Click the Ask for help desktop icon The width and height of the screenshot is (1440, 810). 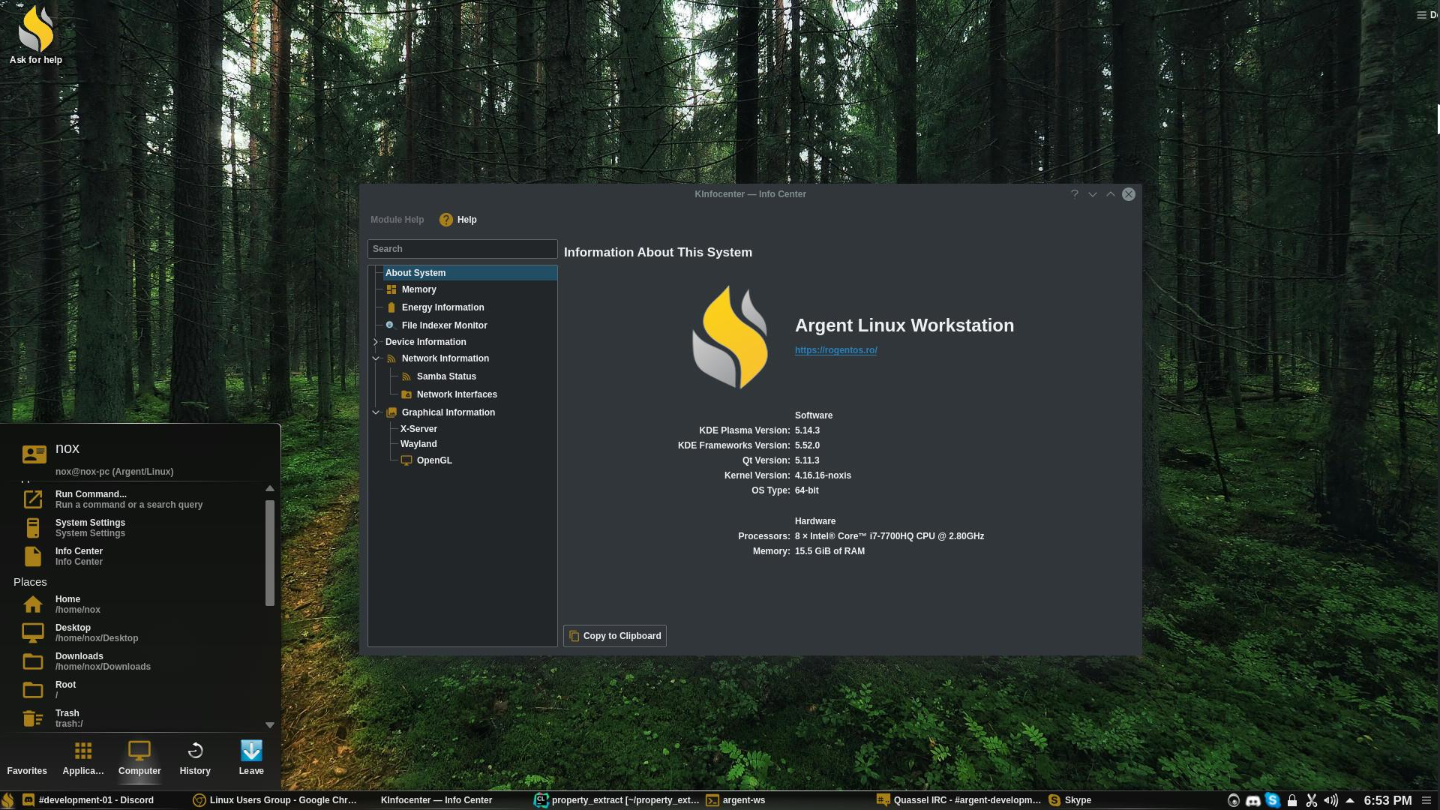[35, 34]
